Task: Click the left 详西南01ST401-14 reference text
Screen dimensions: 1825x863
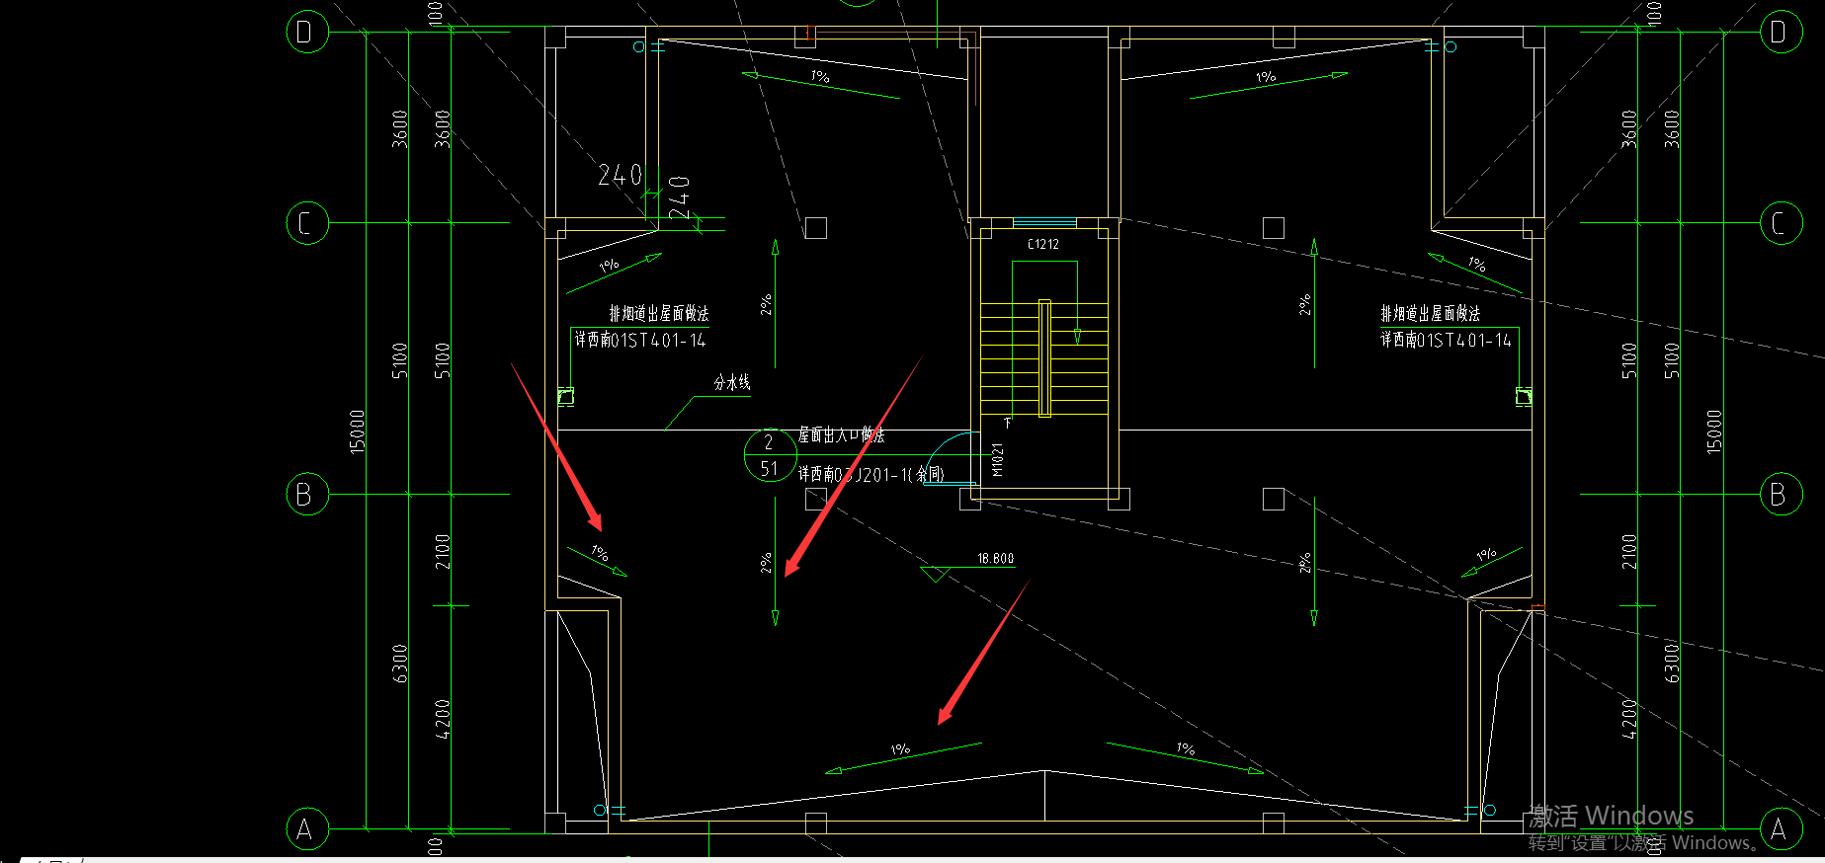Action: [x=640, y=341]
